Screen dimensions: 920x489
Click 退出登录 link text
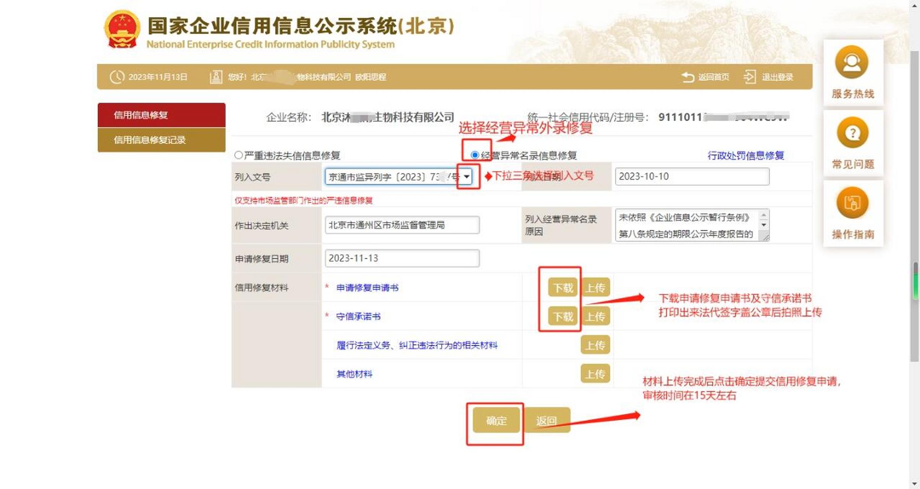778,77
